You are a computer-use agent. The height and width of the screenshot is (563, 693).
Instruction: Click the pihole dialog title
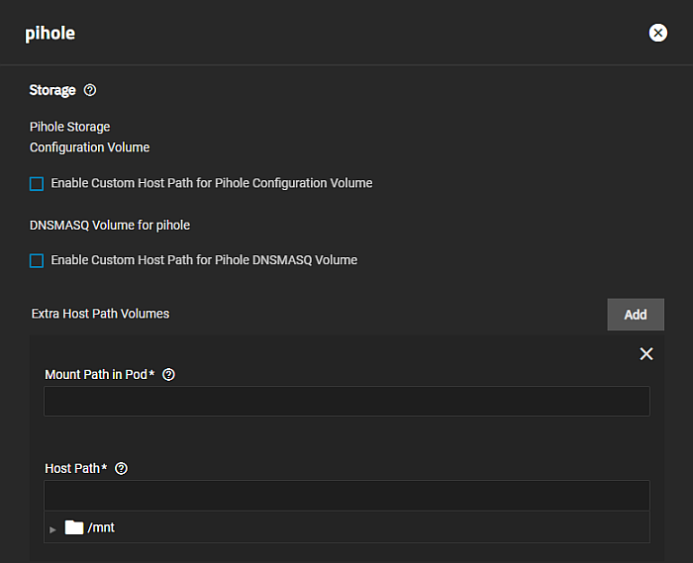(x=49, y=34)
